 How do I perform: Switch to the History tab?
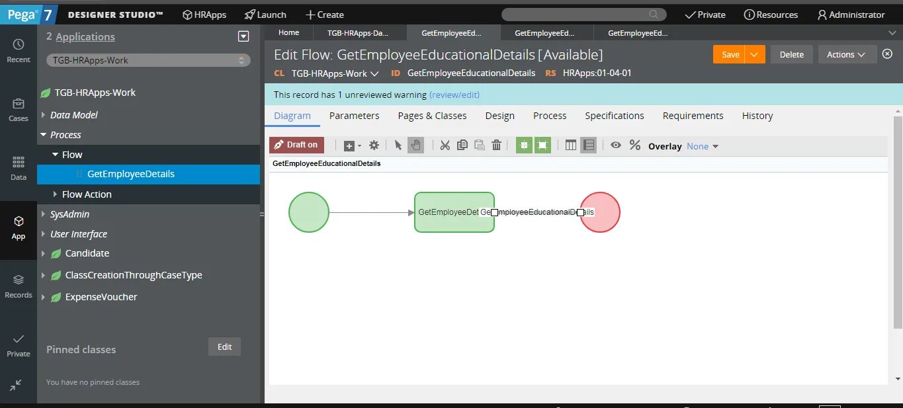click(757, 116)
